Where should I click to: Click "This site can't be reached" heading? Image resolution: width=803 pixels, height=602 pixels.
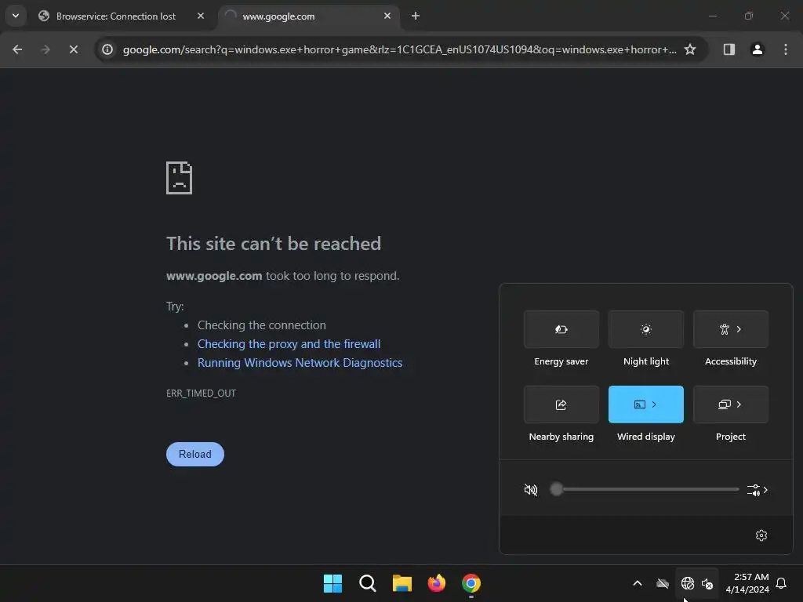(x=274, y=244)
